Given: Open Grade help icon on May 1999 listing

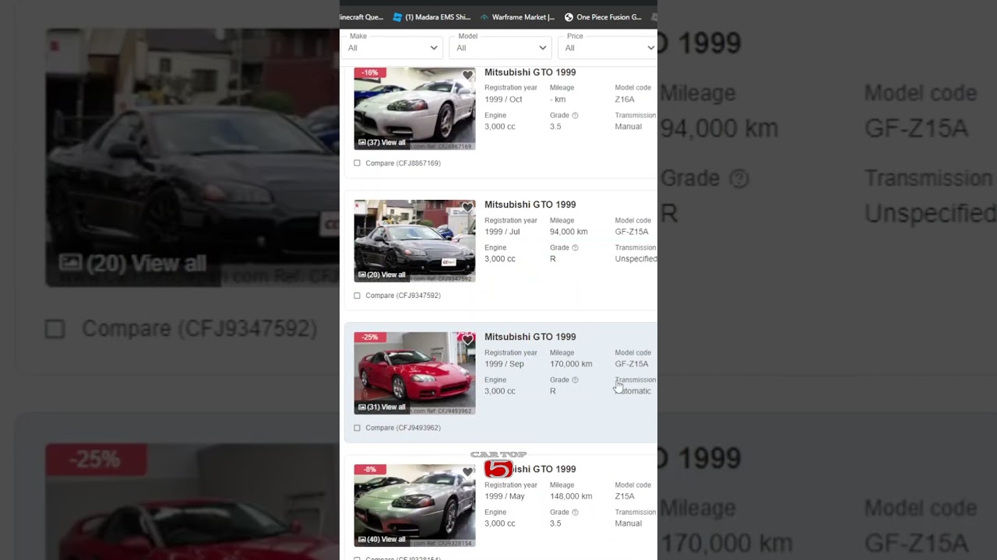Looking at the screenshot, I should (575, 512).
